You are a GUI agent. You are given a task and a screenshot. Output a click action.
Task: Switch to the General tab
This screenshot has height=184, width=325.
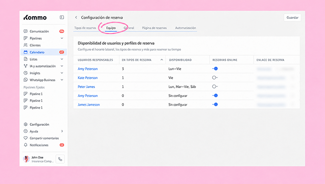[129, 28]
